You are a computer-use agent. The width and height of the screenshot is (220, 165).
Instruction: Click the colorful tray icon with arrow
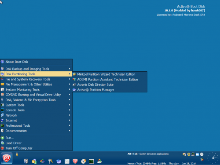click(184, 154)
